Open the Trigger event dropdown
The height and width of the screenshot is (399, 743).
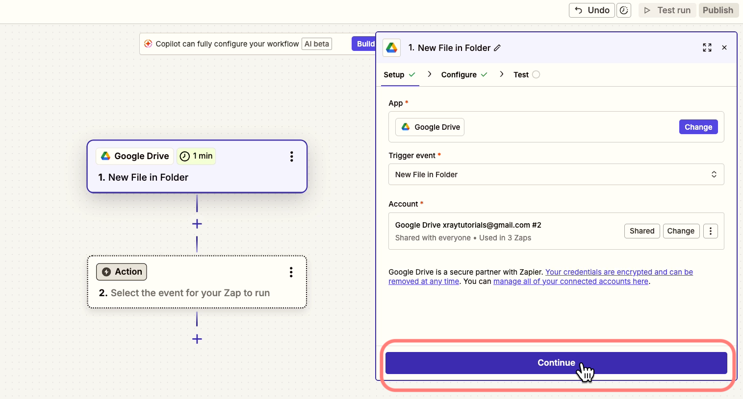coord(556,174)
